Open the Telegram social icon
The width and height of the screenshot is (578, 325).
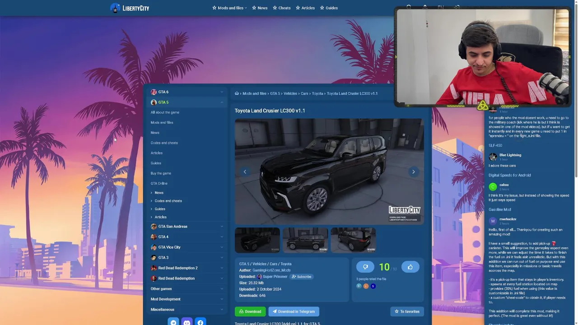(x=173, y=322)
